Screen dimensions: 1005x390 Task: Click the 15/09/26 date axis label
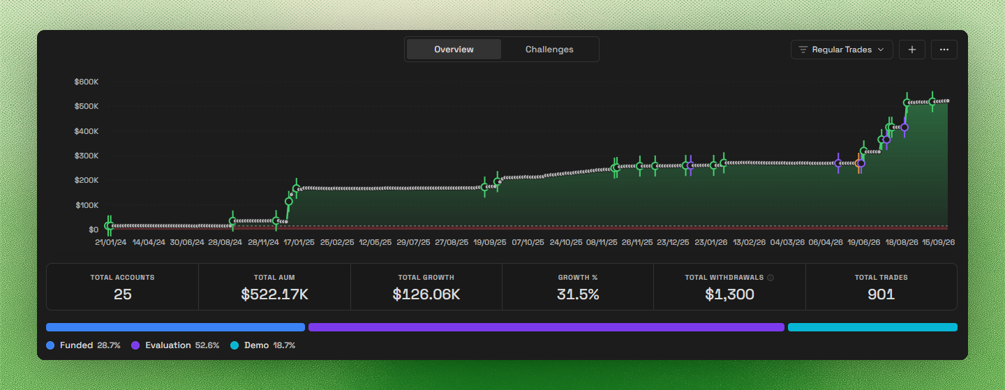[x=939, y=243]
